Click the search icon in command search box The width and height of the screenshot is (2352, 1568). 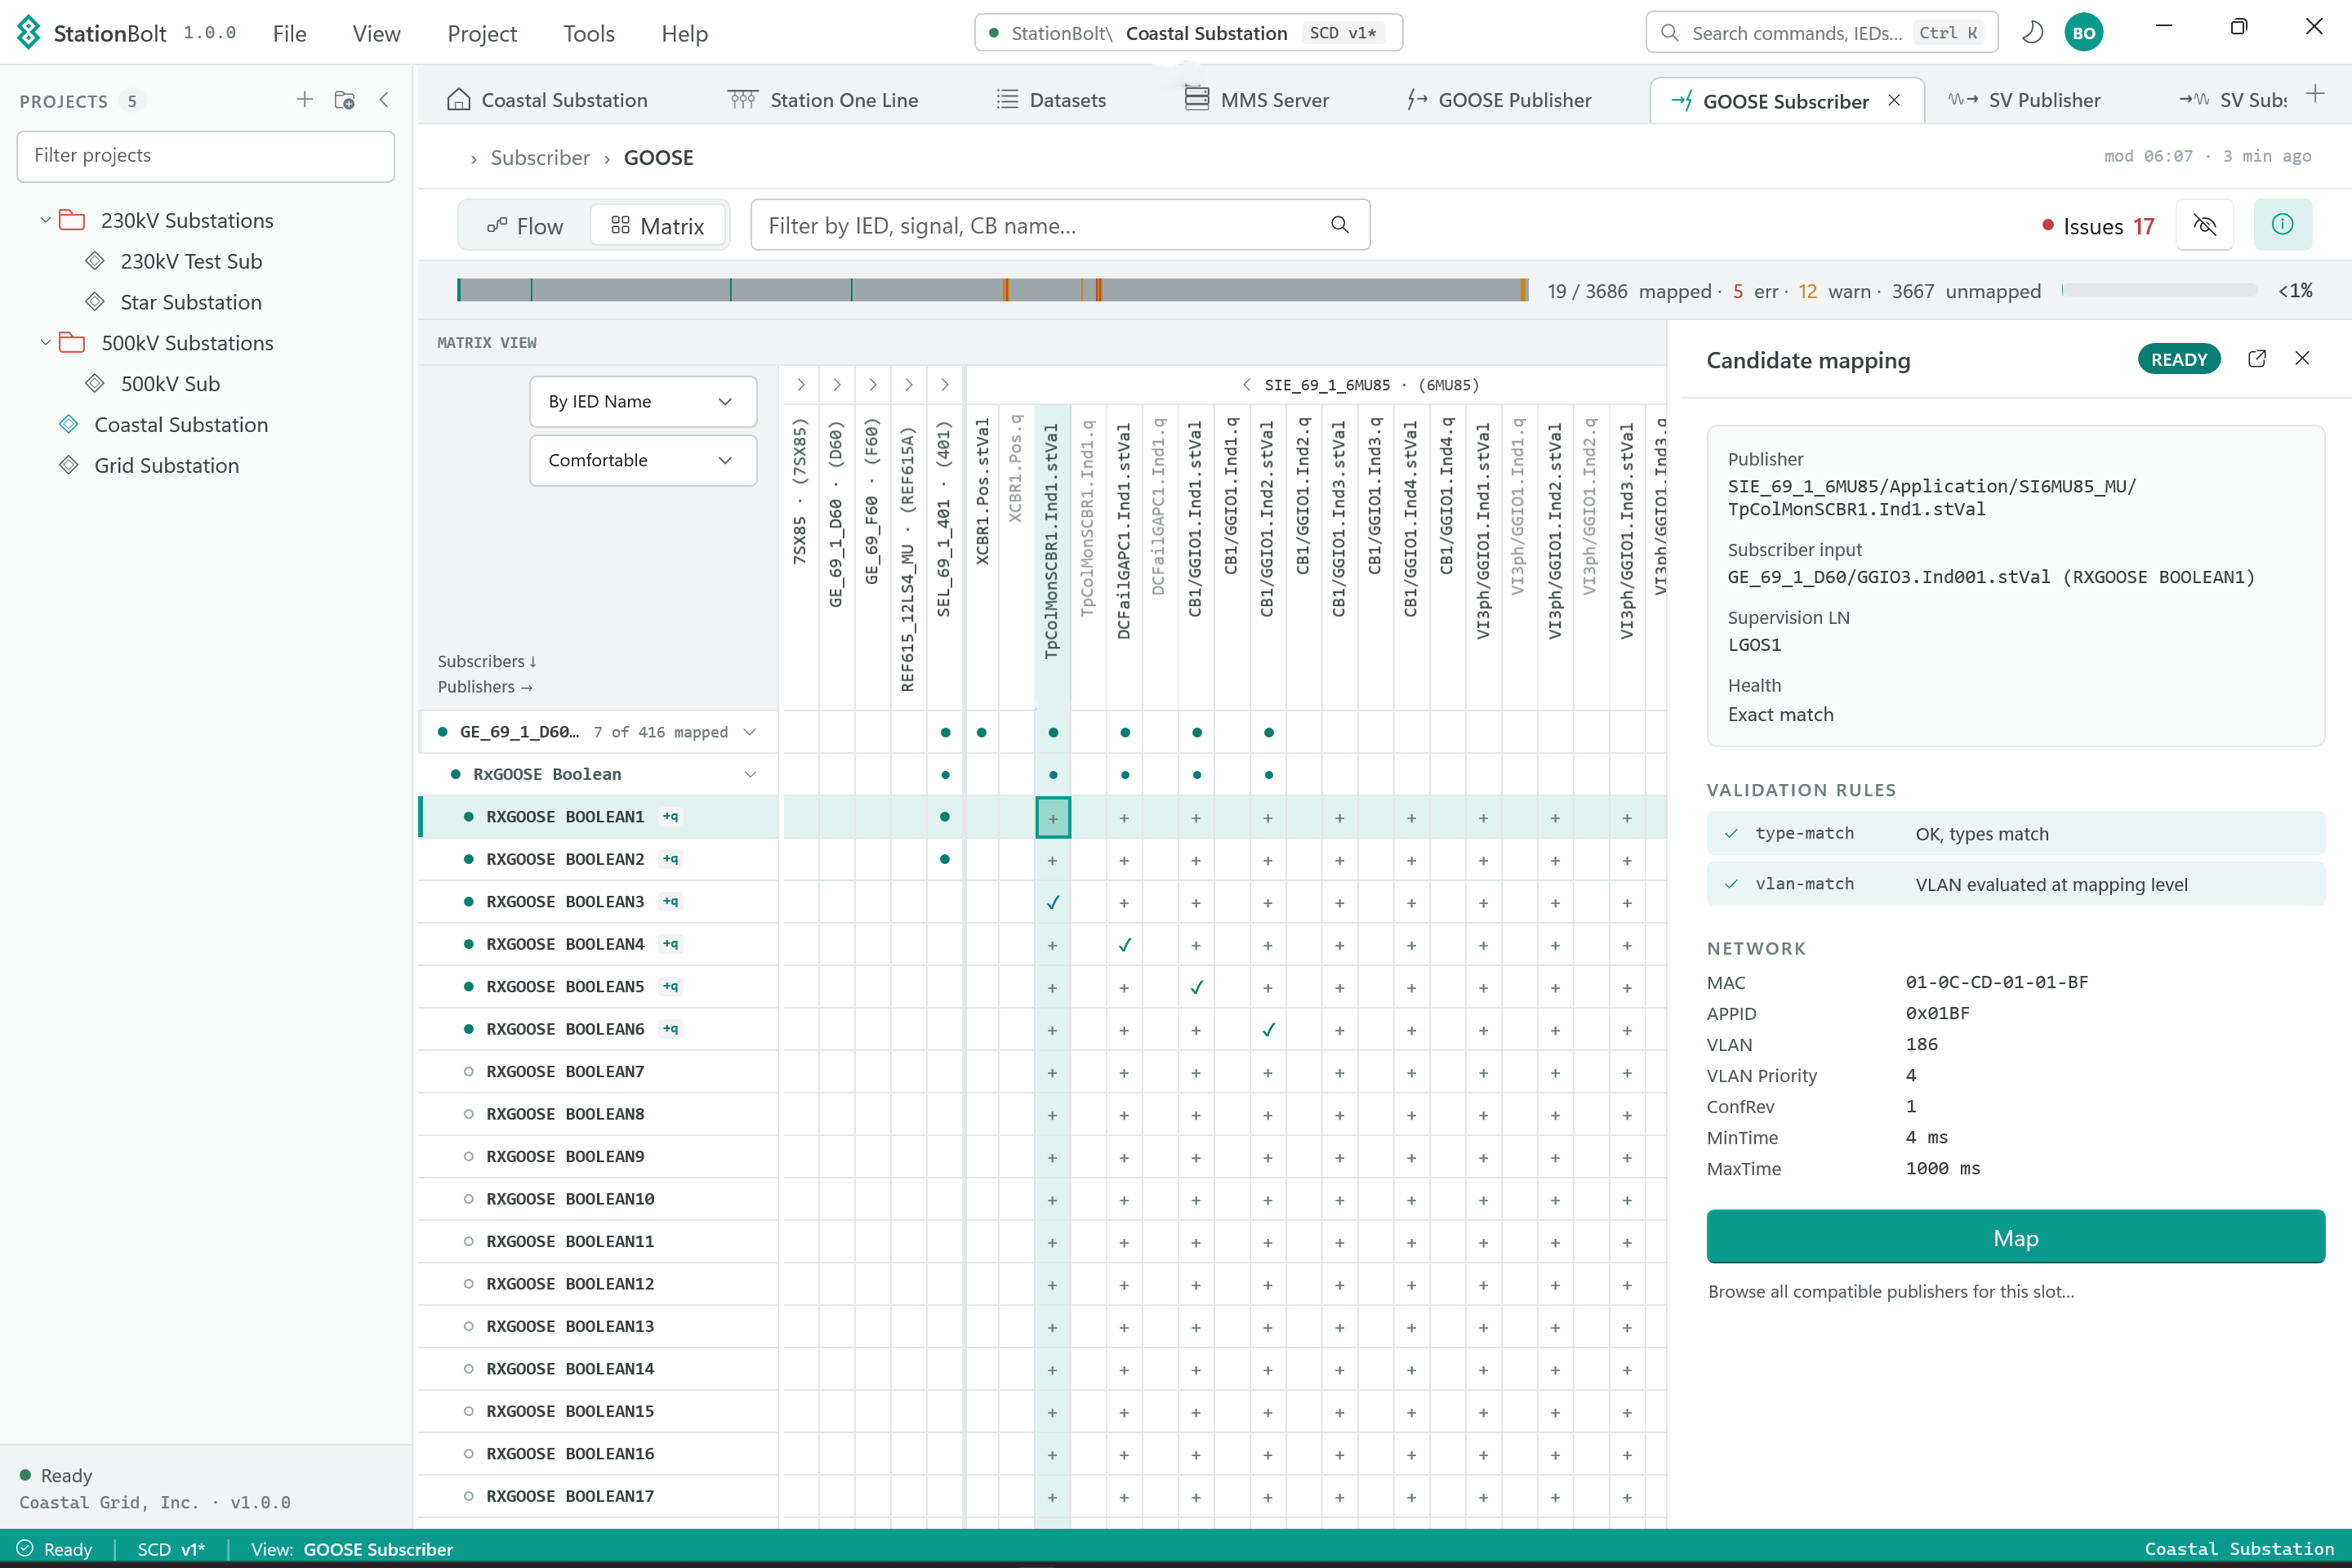click(1669, 33)
